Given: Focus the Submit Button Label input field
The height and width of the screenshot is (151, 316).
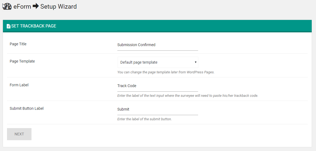Looking at the screenshot, I should pos(158,109).
